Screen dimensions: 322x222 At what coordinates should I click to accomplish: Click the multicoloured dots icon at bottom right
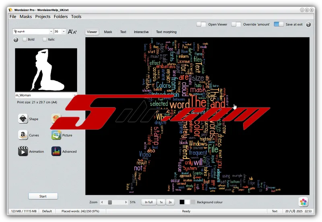303,202
